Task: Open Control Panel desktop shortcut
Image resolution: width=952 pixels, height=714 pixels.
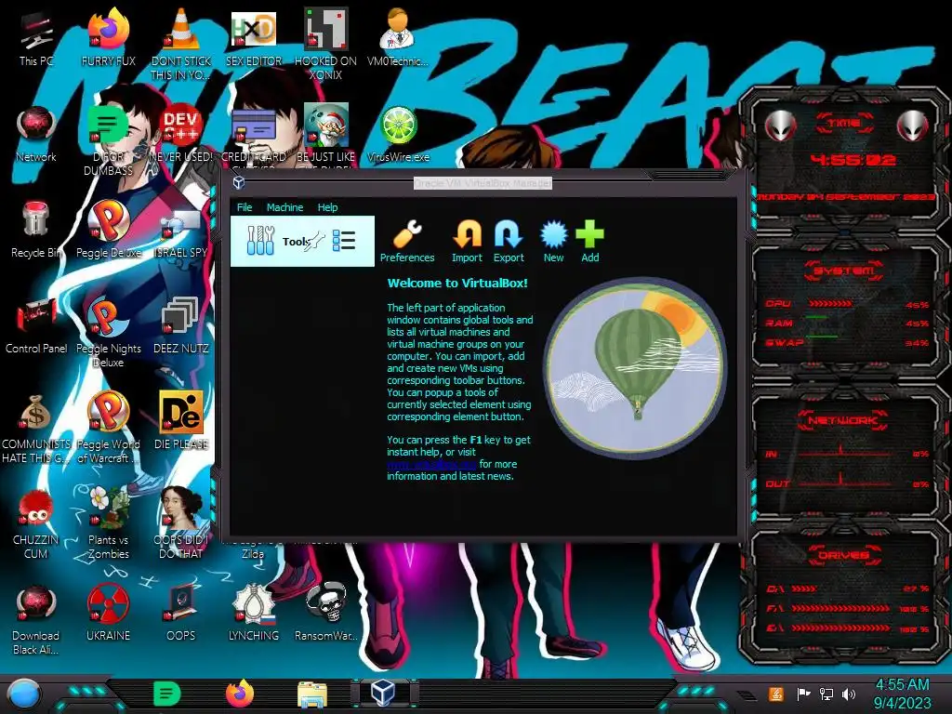Action: click(x=36, y=325)
